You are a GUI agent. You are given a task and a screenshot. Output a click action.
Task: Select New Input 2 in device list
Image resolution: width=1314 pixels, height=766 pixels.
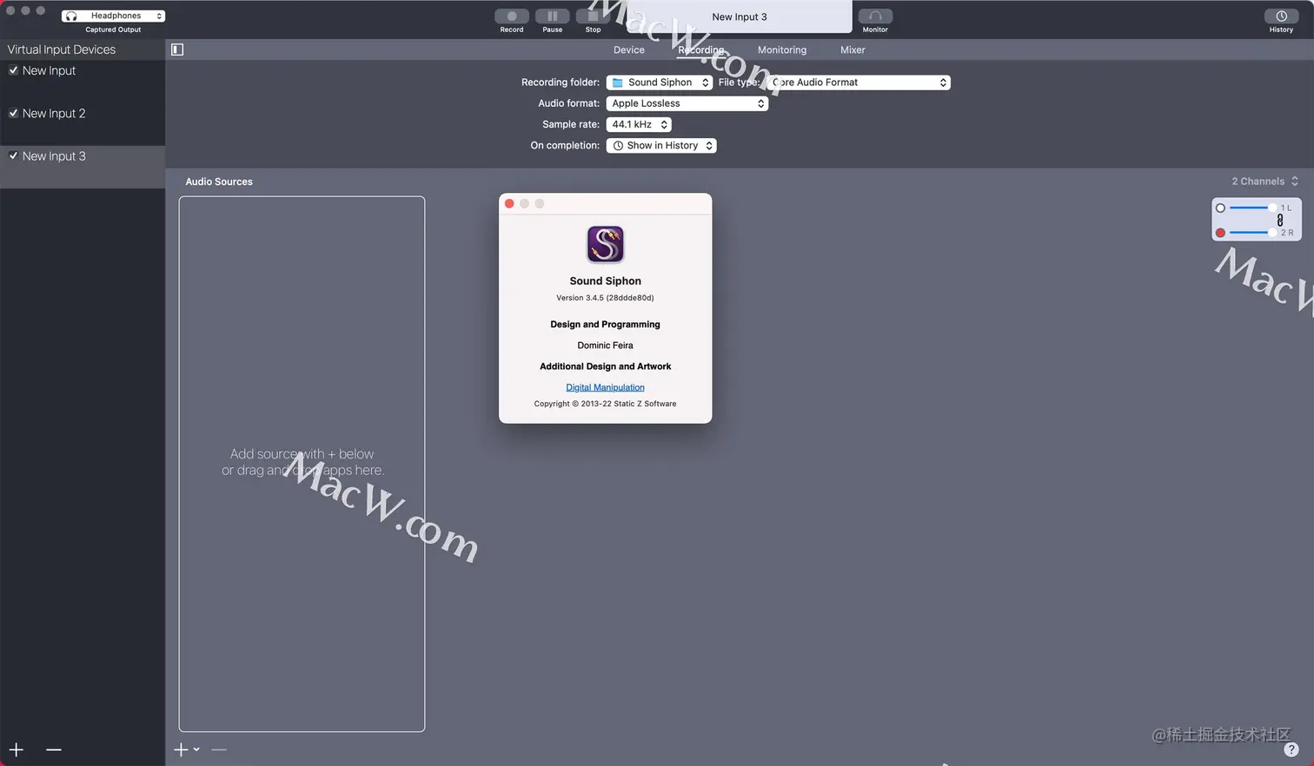pyautogui.click(x=83, y=124)
